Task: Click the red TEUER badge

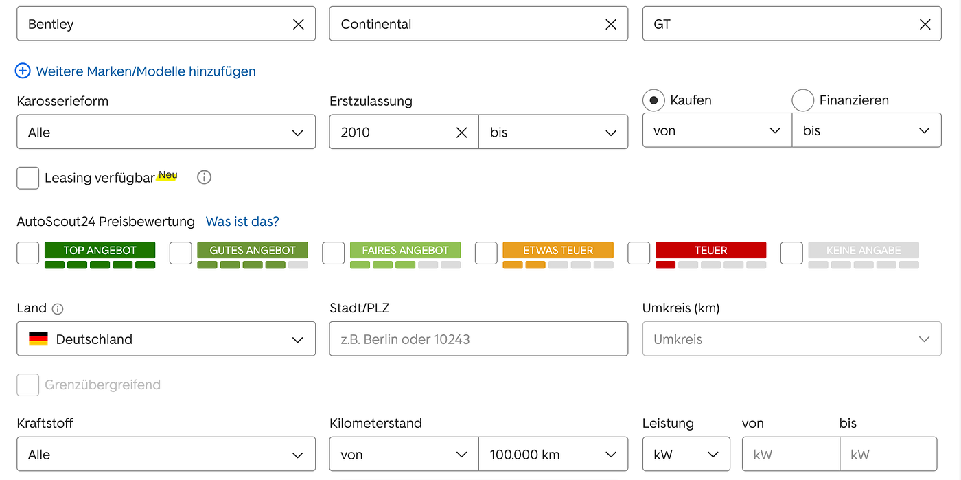Action: pyautogui.click(x=710, y=250)
